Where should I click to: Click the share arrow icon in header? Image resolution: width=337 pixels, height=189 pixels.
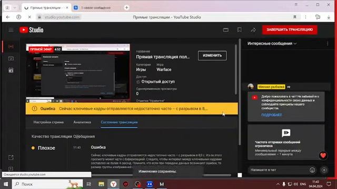pos(253,30)
